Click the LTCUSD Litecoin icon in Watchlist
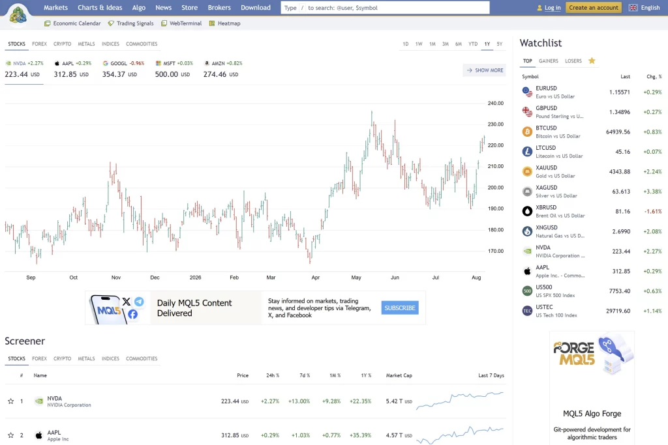The height and width of the screenshot is (445, 668). coord(527,151)
